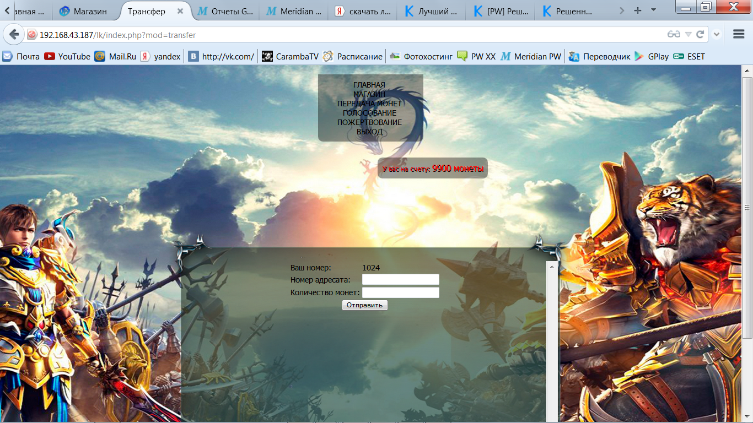
Task: Restore down the browser window
Action: [x=706, y=6]
